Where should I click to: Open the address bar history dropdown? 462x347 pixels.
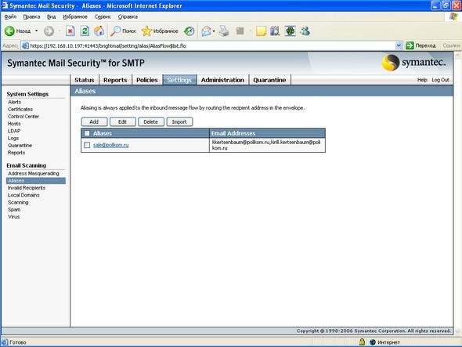pos(399,45)
